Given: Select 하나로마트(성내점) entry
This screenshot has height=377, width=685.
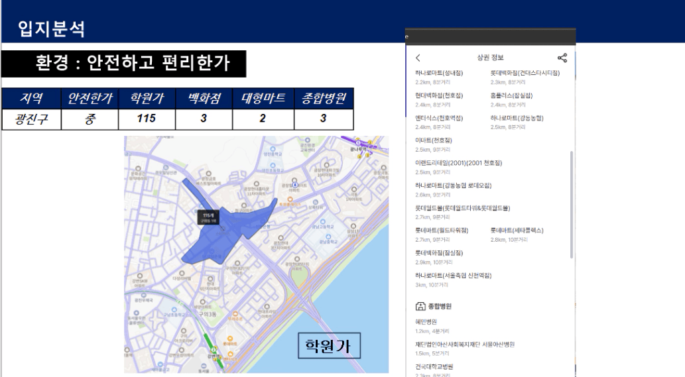Looking at the screenshot, I should (438, 76).
